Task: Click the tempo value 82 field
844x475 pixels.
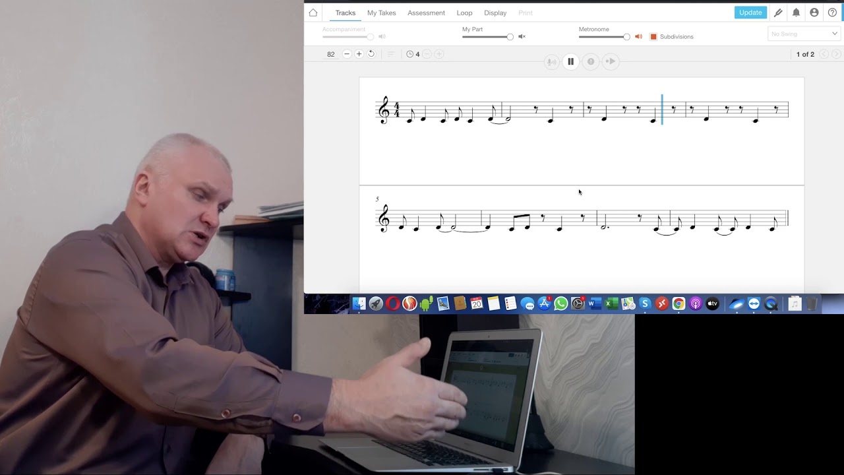Action: click(x=331, y=54)
